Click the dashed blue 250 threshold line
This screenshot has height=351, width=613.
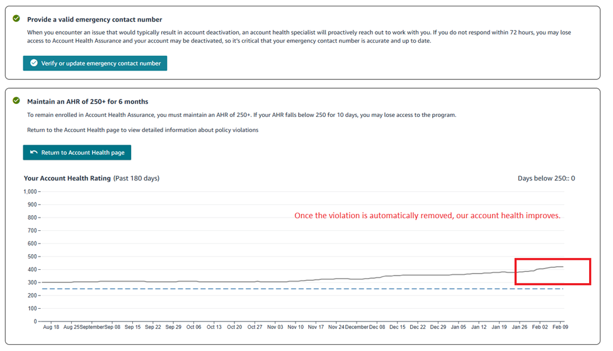pyautogui.click(x=302, y=289)
